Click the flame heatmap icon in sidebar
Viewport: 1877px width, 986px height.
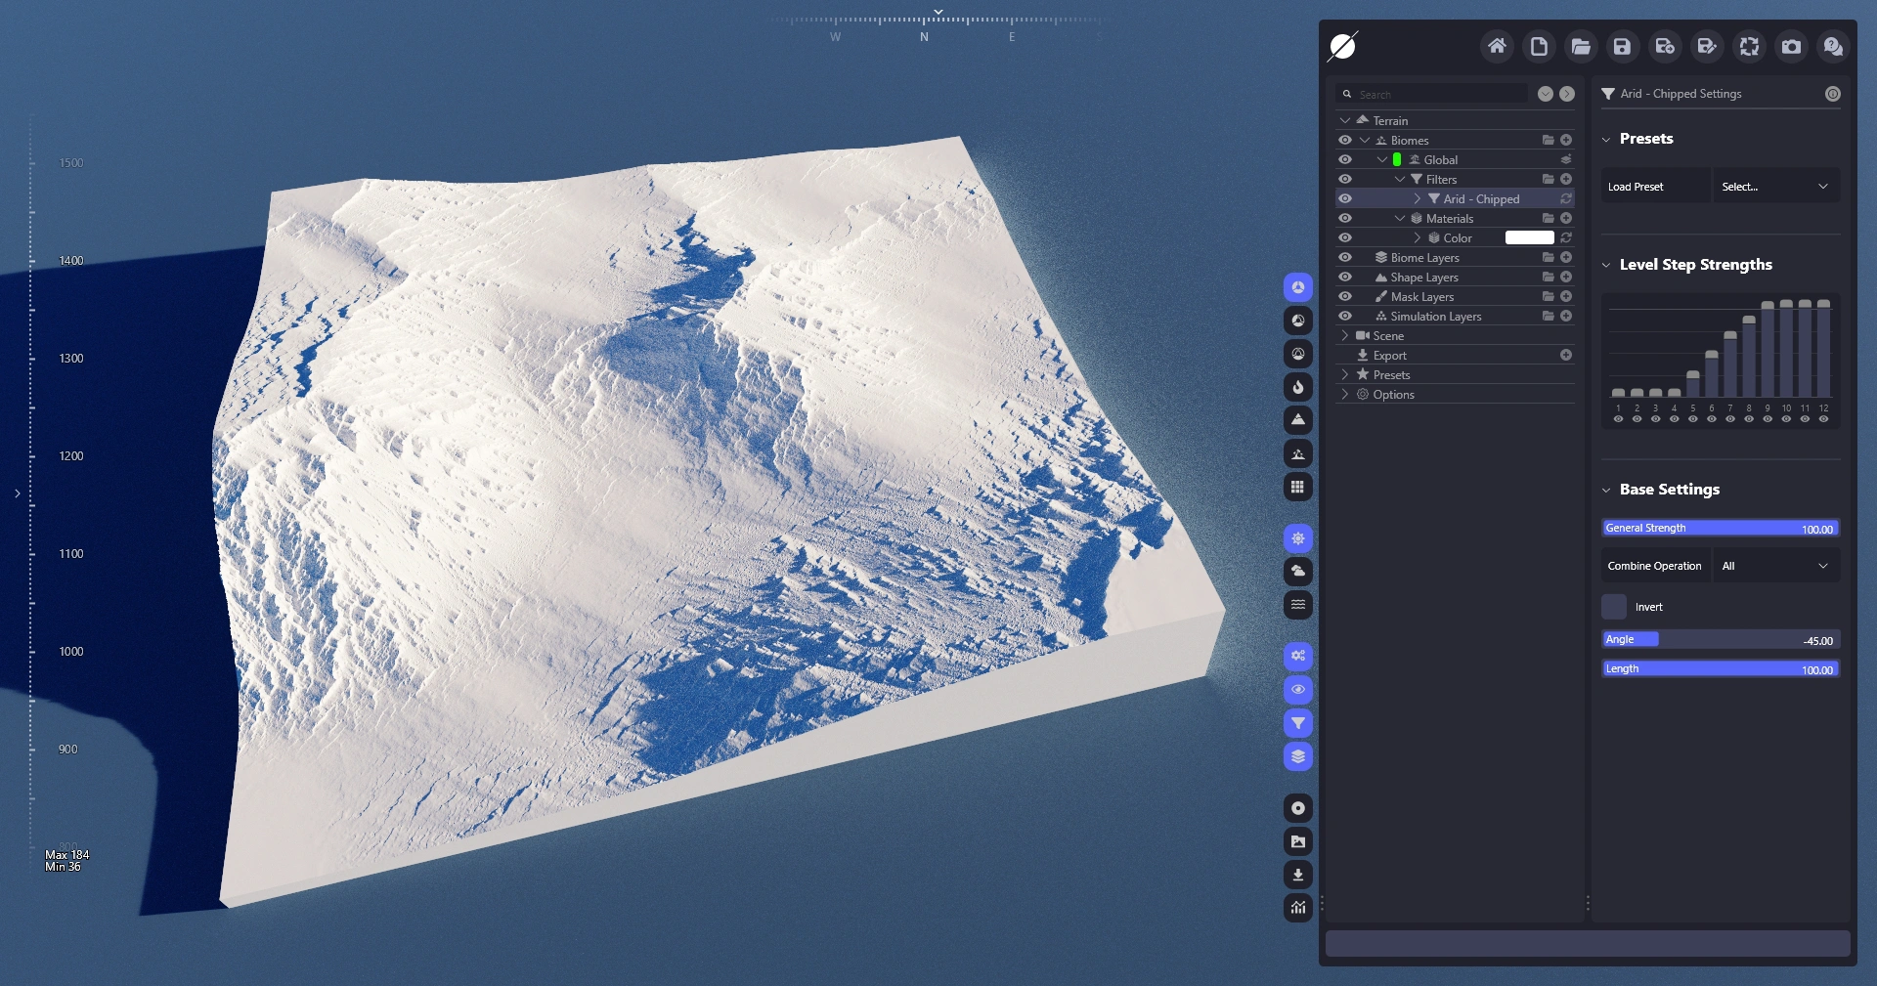click(1297, 387)
